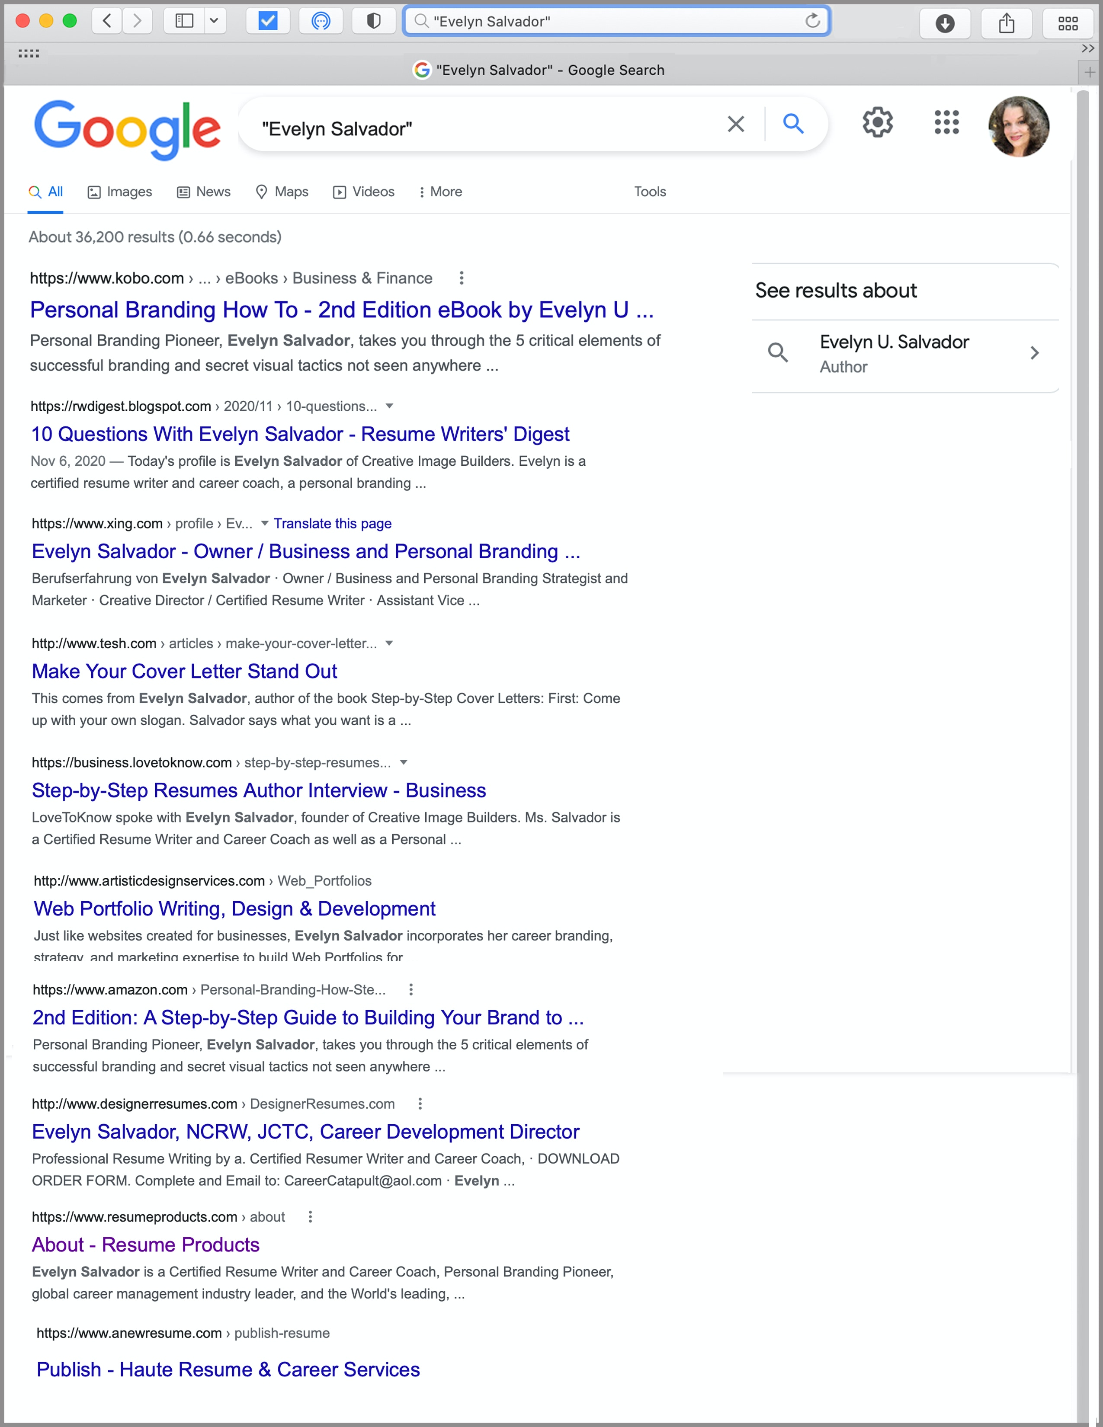
Task: Open Step-by-Step Resumes Author Interview link
Action: pos(260,790)
